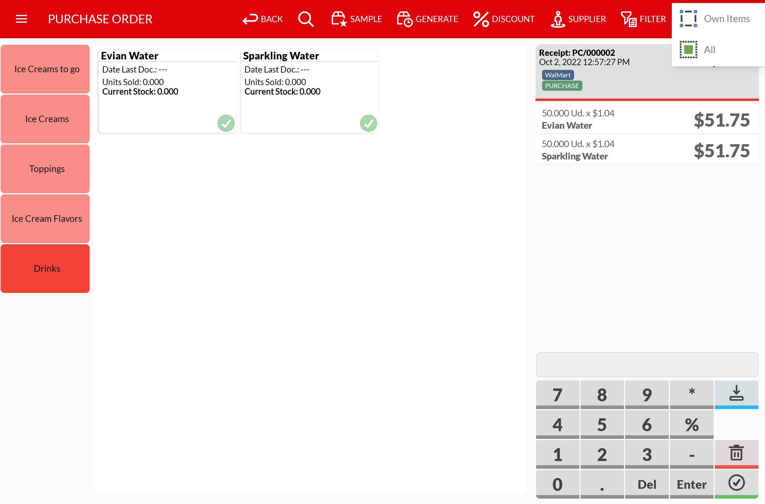
Task: Select the All filter option
Action: tap(709, 50)
